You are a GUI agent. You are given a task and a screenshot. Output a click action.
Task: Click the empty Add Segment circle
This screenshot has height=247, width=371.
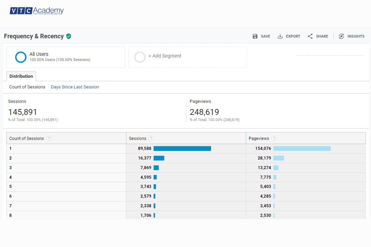(140, 57)
